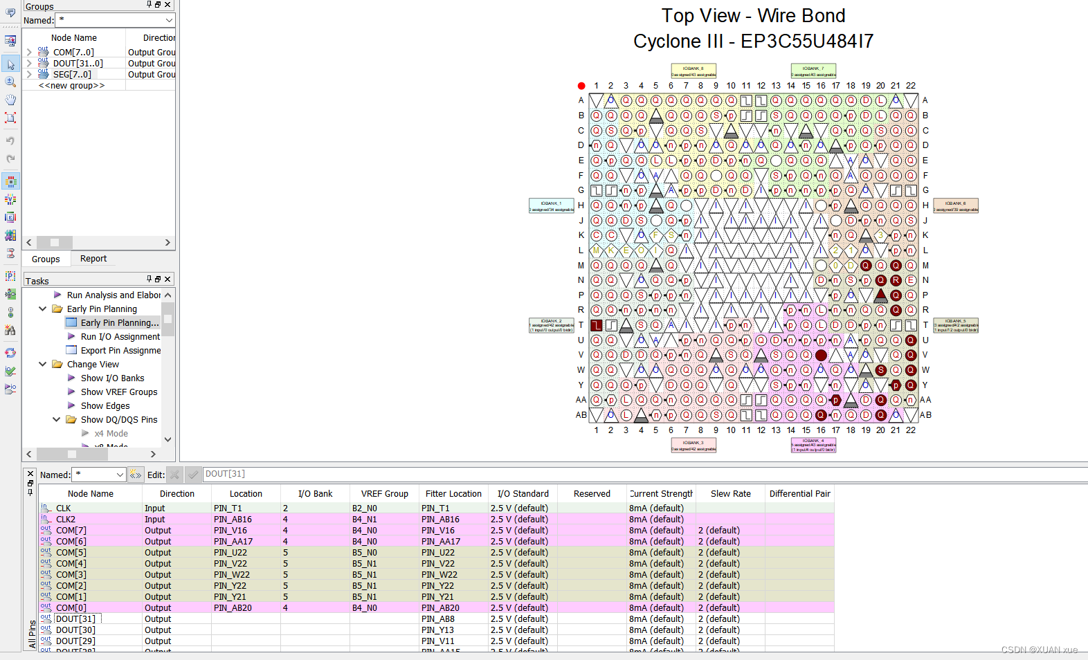The height and width of the screenshot is (660, 1088).
Task: Expand the DOUT[31..0] group
Action: tap(29, 63)
